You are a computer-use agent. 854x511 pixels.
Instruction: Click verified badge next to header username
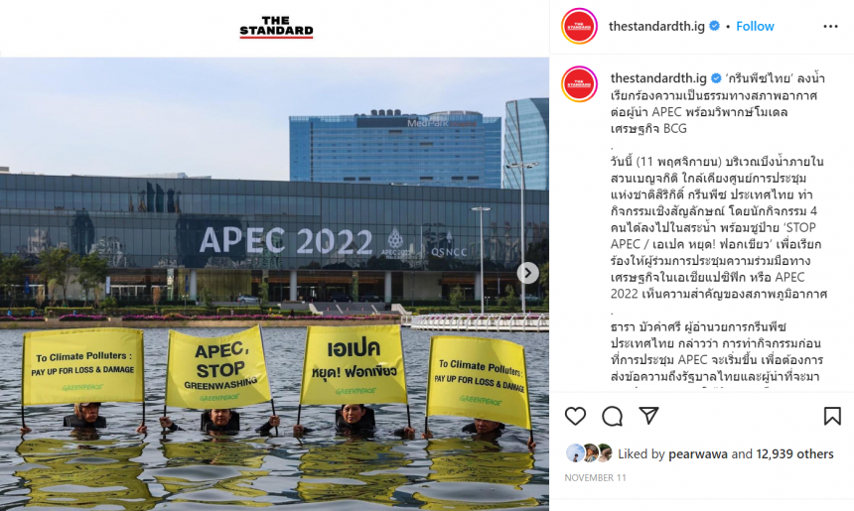715,26
